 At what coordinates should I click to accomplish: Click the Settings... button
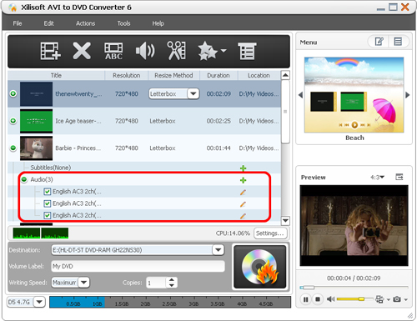(270, 233)
